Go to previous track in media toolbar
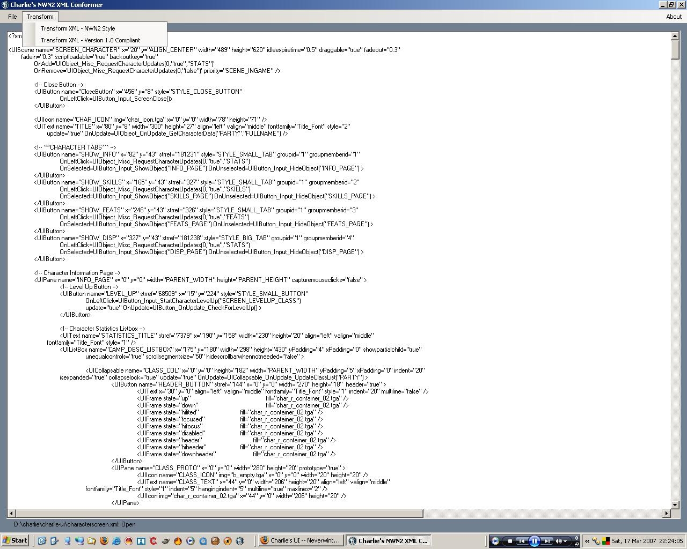 coord(521,541)
